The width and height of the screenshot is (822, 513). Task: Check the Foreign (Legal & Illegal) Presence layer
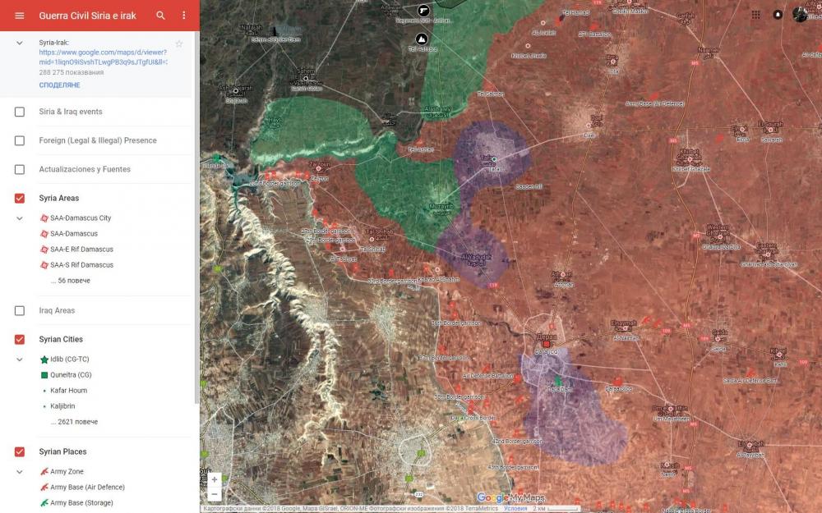20,140
